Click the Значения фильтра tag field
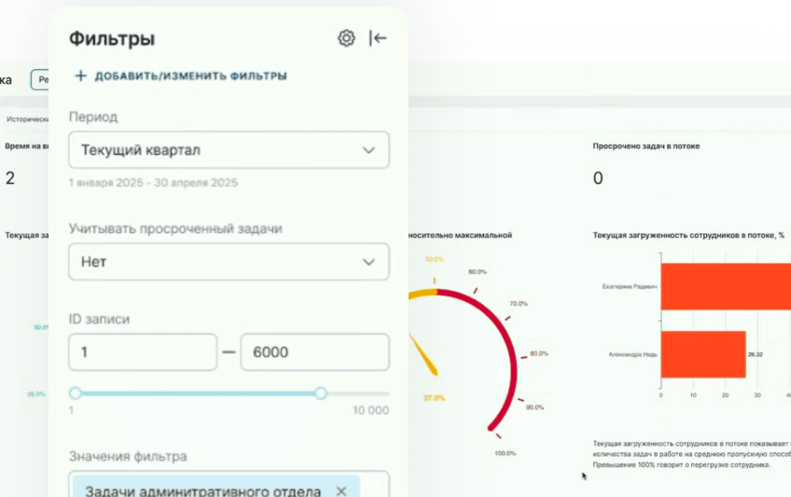Viewport: 791px width, 497px height. click(x=229, y=484)
